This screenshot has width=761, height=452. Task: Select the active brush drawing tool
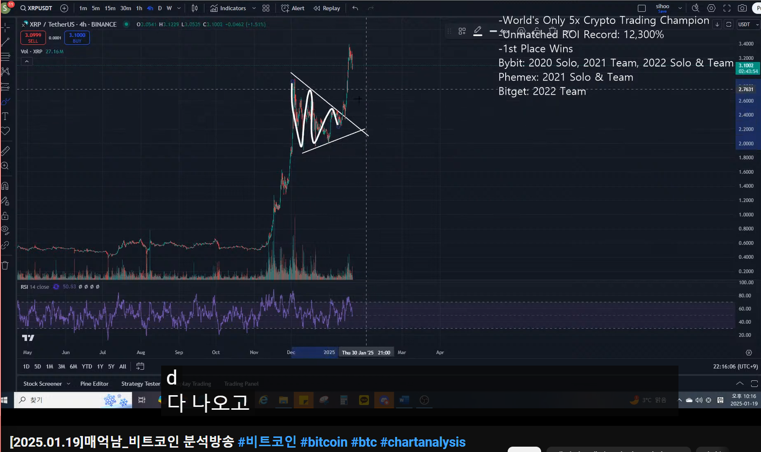(5, 101)
